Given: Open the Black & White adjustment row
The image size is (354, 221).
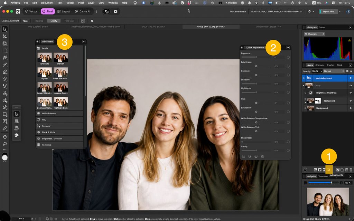Looking at the screenshot, I should tap(59, 132).
